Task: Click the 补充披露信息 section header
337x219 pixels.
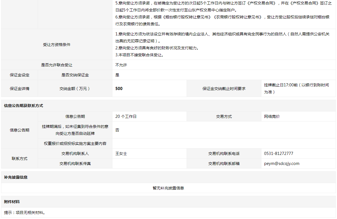Action: (16, 177)
